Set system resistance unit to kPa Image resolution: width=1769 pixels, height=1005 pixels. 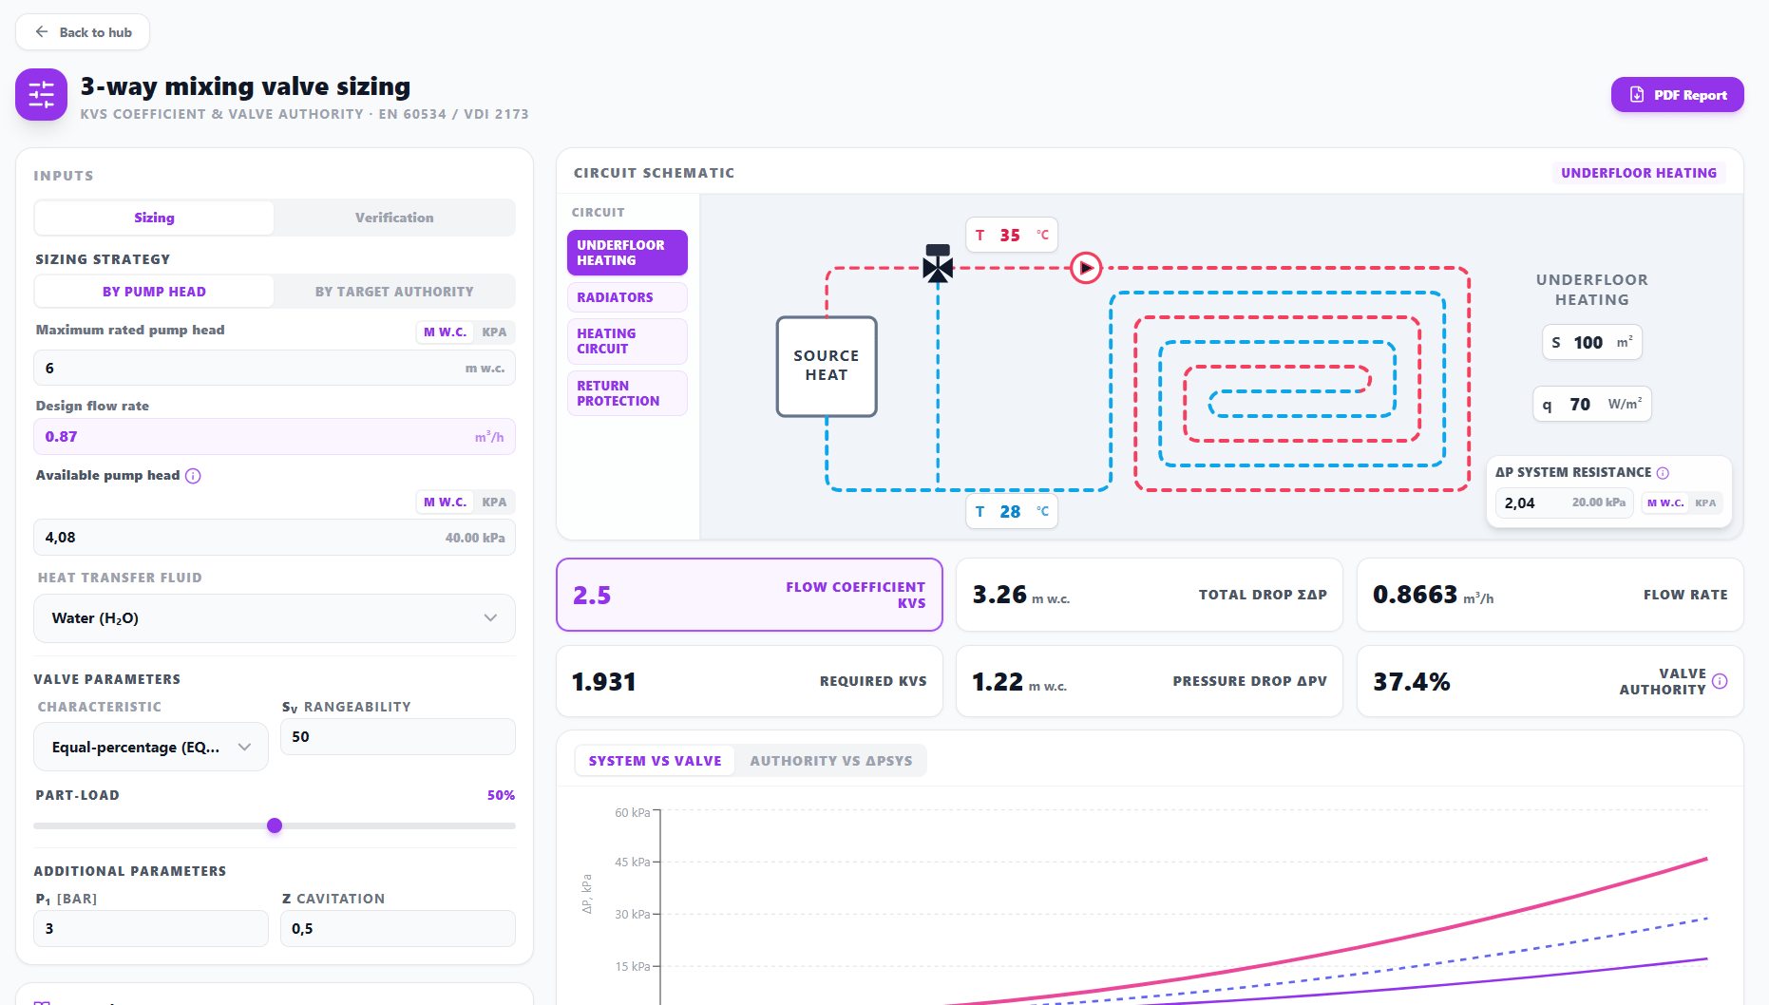pos(1705,503)
